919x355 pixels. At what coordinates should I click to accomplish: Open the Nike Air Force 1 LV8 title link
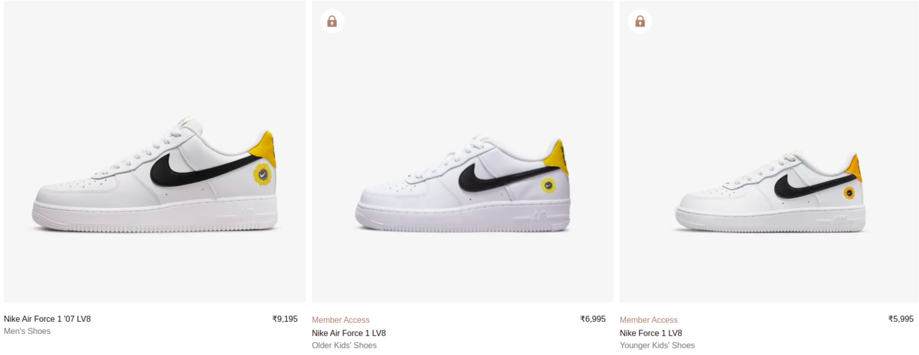(x=349, y=333)
